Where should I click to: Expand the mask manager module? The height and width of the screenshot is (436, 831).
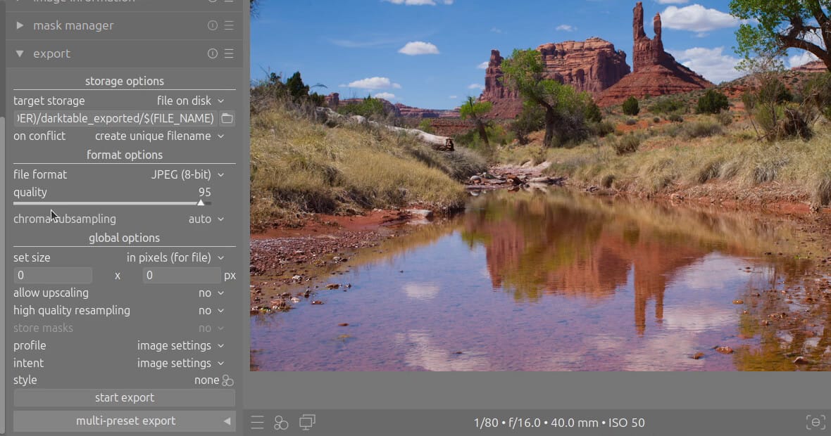(x=20, y=25)
